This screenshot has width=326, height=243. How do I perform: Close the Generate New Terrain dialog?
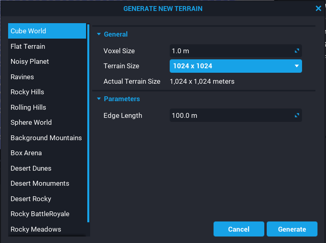[x=319, y=8]
